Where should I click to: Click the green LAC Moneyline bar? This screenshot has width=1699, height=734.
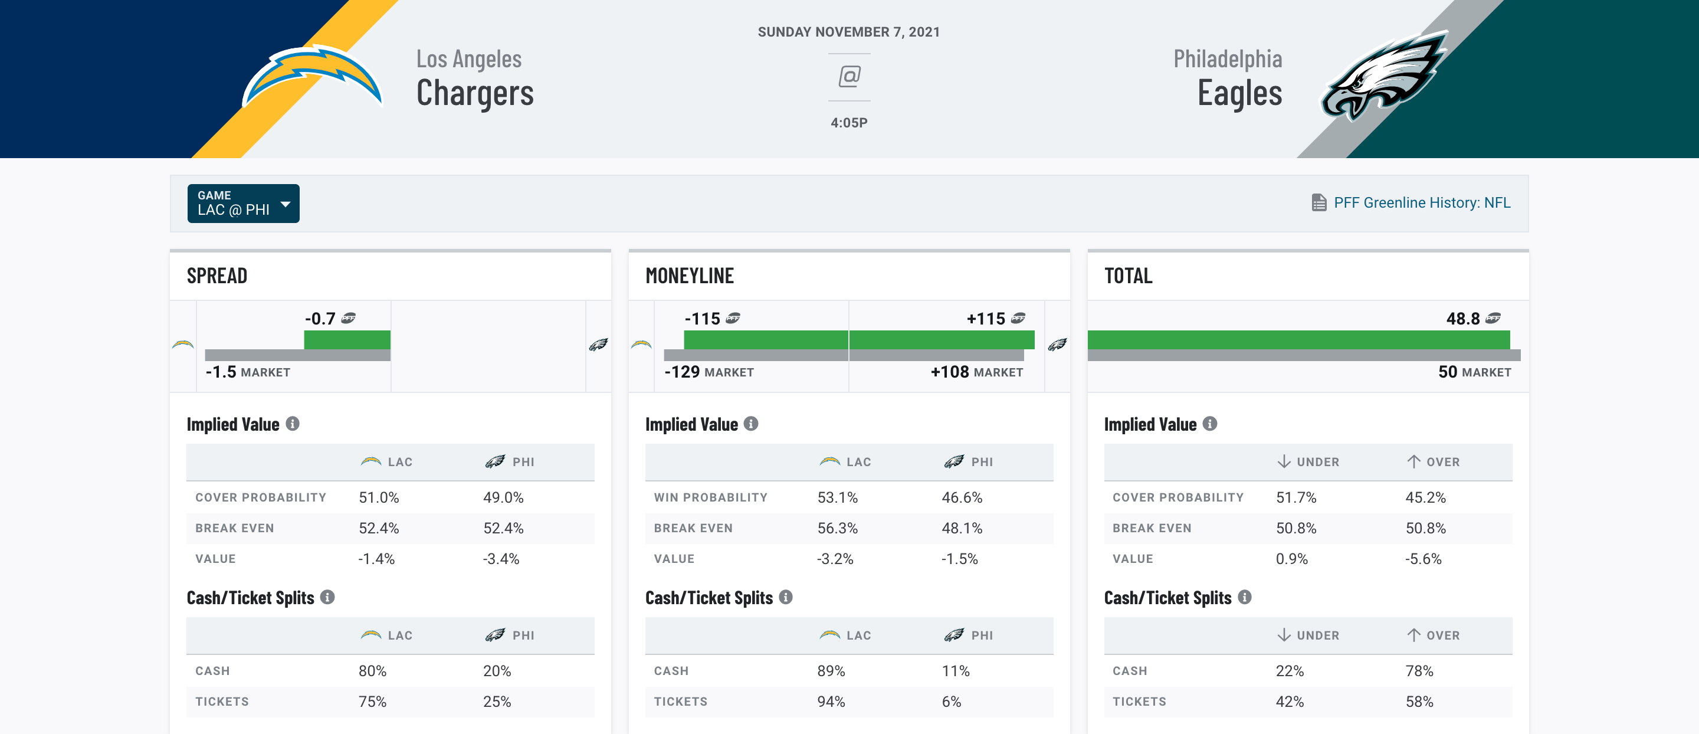pyautogui.click(x=766, y=340)
